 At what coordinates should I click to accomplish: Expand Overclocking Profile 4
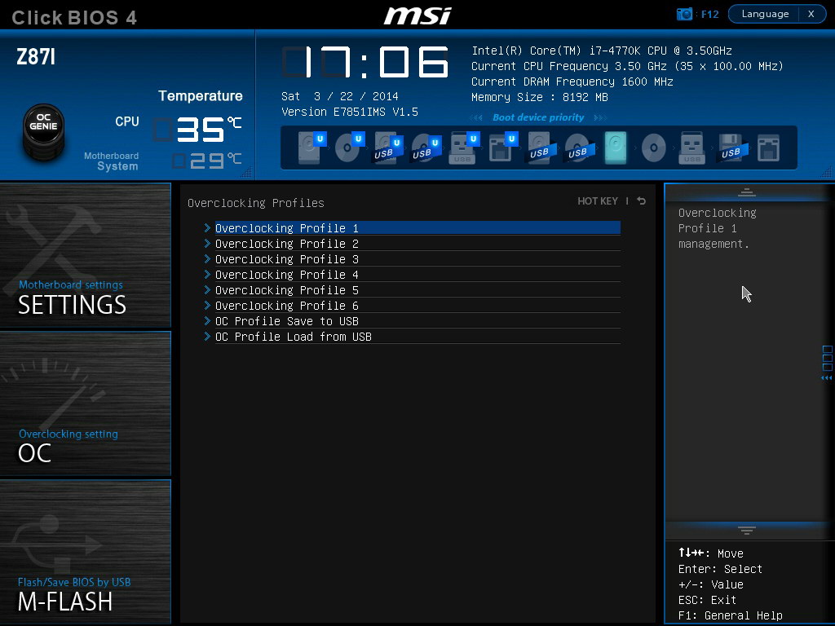417,274
